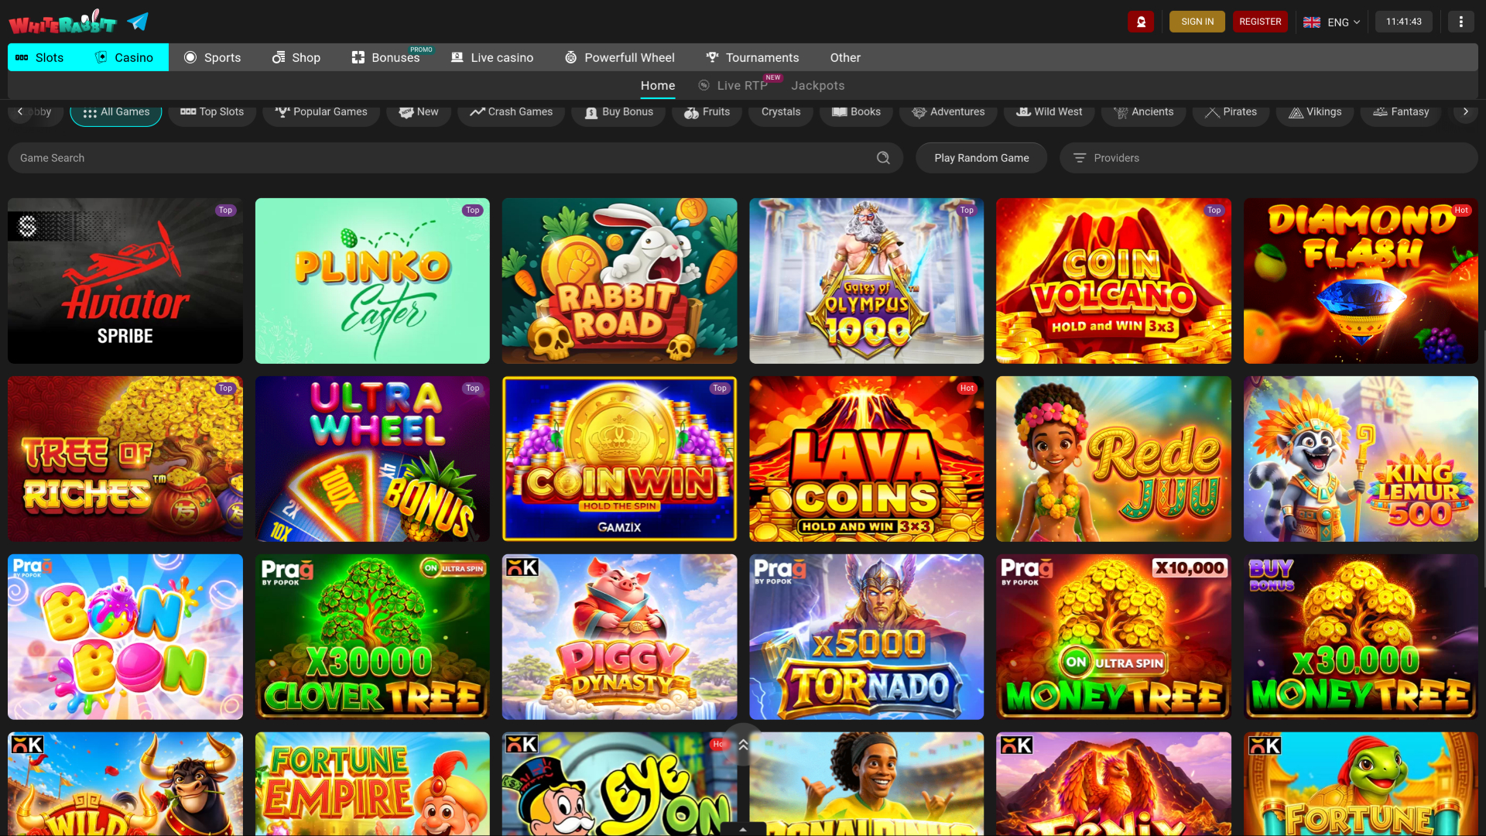
Task: Click the scroll-to-top double chevron
Action: [x=743, y=745]
